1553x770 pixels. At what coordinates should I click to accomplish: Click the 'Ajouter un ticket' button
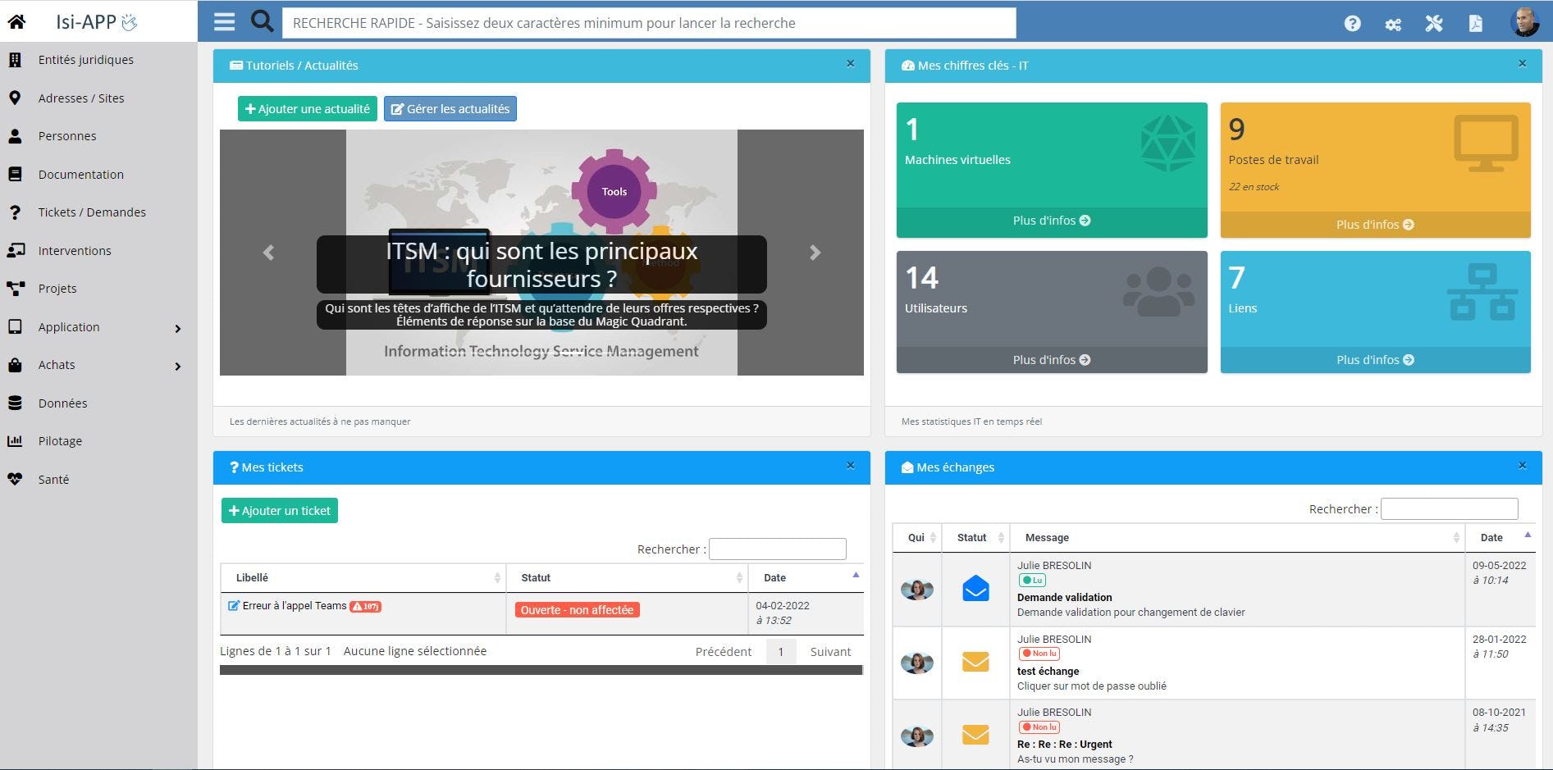(279, 510)
